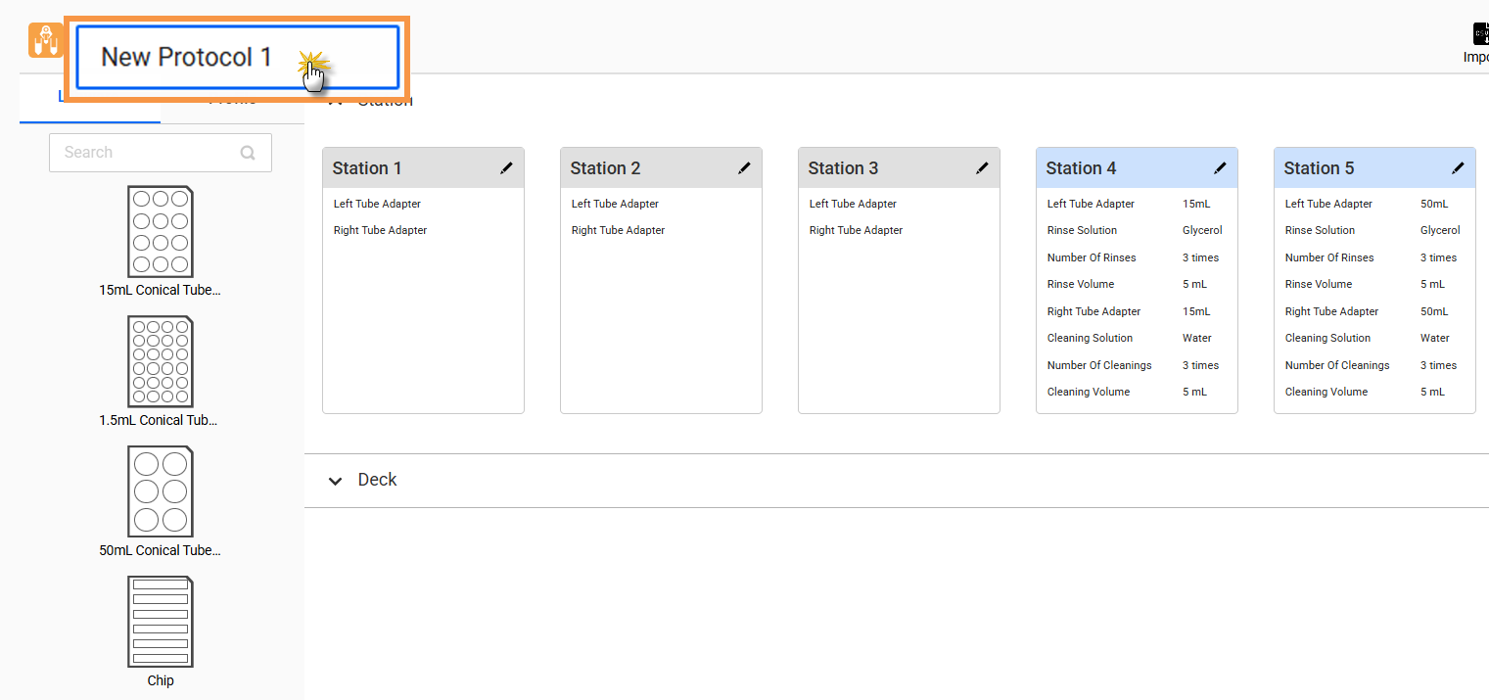Screen dimensions: 1489x700
Task: Click the magnifier icon in Search box
Action: point(248,153)
